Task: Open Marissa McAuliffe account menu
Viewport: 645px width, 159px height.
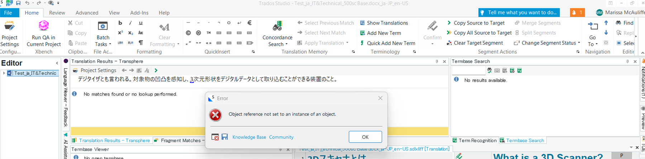Action: point(620,13)
